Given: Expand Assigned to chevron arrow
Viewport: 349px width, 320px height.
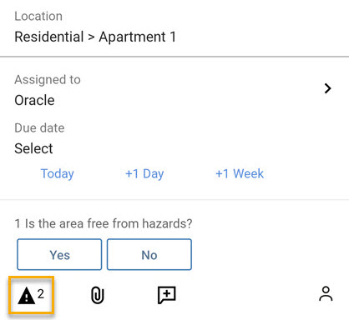Looking at the screenshot, I should click(328, 88).
